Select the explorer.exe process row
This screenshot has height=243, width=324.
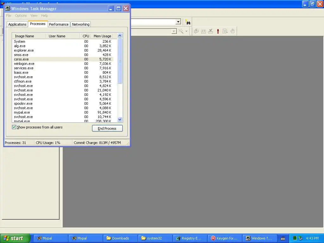point(63,50)
